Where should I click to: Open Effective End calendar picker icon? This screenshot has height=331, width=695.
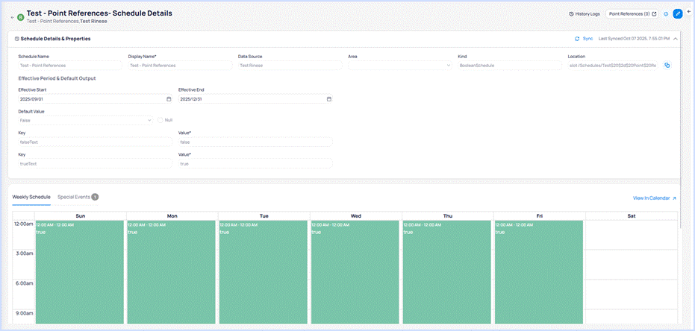328,98
